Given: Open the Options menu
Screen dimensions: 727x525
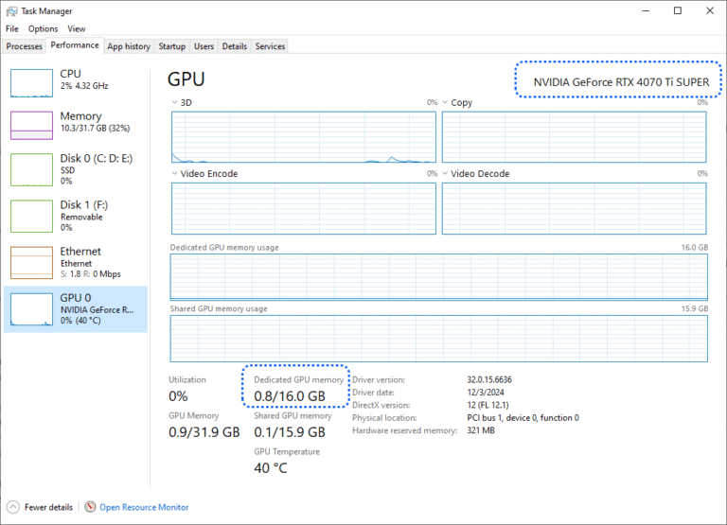Looking at the screenshot, I should point(44,28).
